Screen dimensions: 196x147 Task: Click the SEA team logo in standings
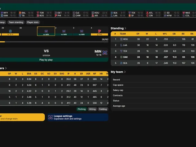(121, 63)
